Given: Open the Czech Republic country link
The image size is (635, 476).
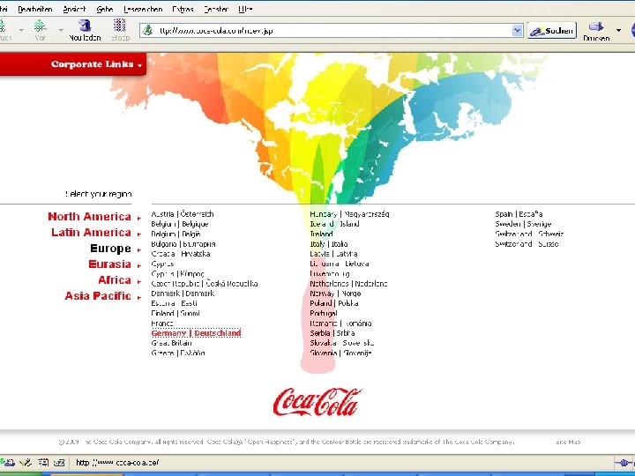Looking at the screenshot, I should (x=205, y=283).
